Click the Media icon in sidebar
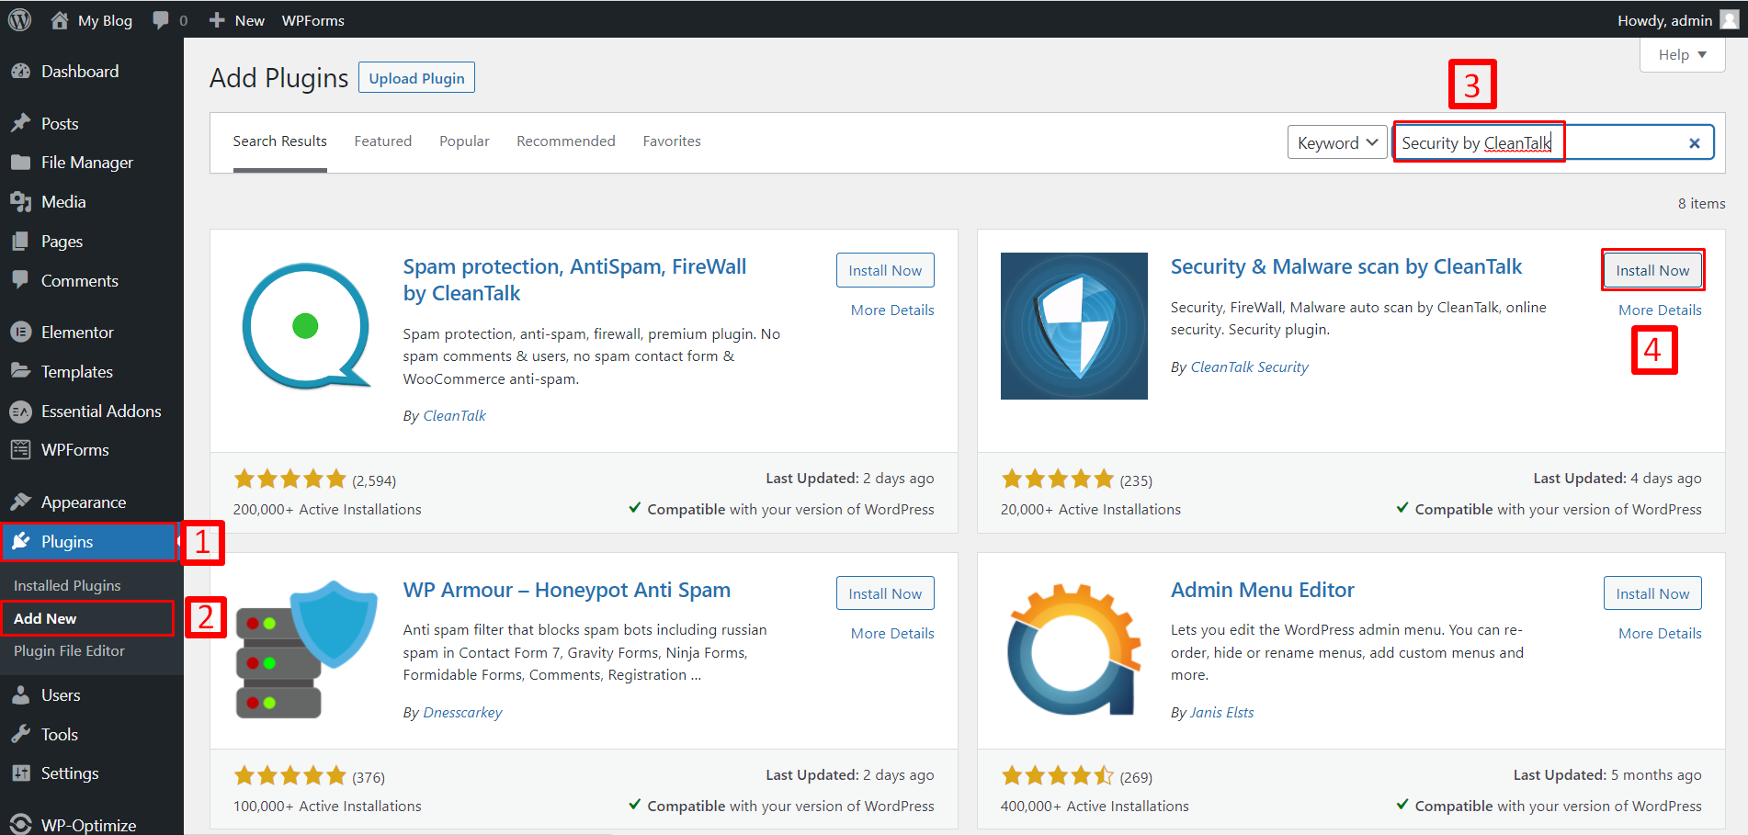Viewport: 1748px width, 835px height. pyautogui.click(x=20, y=202)
